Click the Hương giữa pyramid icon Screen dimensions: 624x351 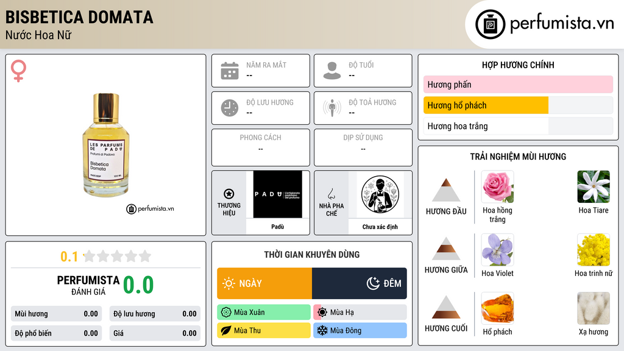pos(446,249)
